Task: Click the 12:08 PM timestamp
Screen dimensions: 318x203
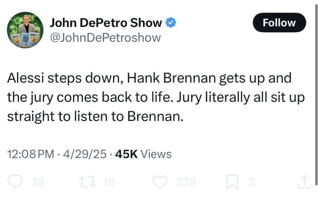Action: tap(31, 154)
